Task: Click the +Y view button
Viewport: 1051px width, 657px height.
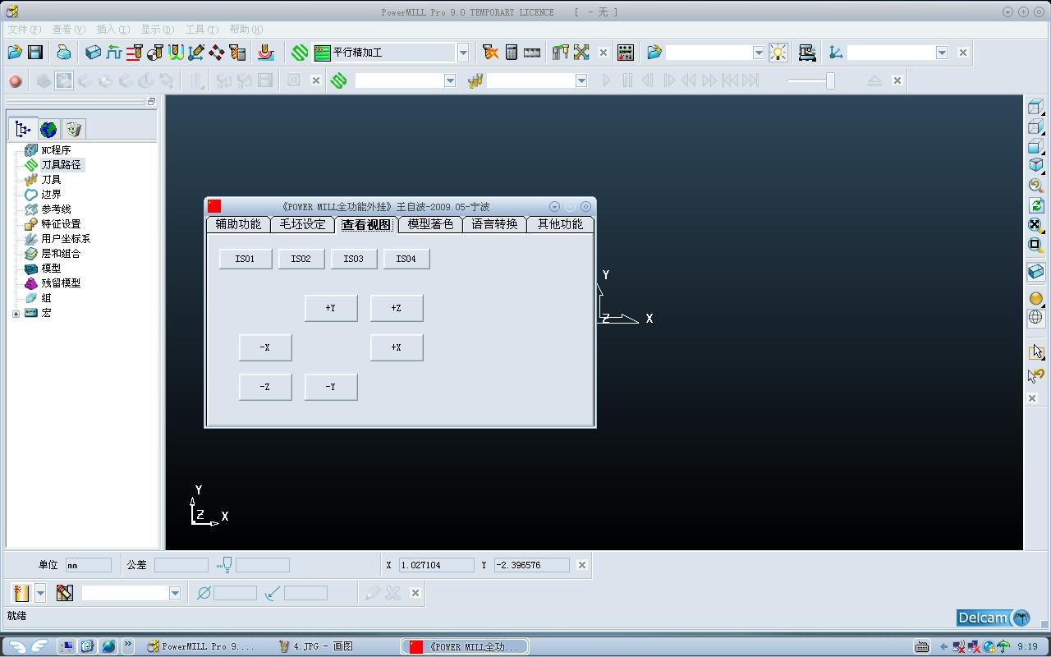Action: [x=331, y=308]
